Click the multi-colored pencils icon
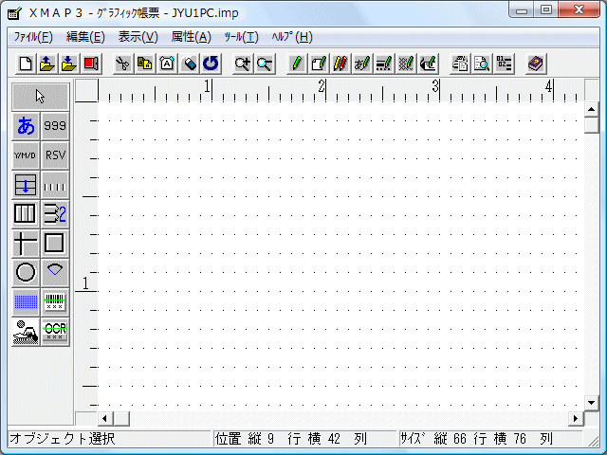The height and width of the screenshot is (455, 607). point(340,64)
